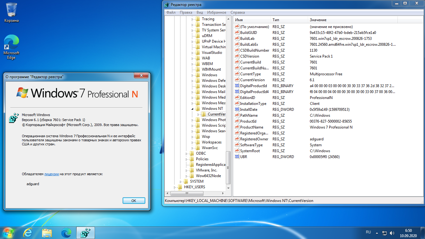425x239 pixels.
Task: Click OK in the About dialog
Action: click(134, 201)
